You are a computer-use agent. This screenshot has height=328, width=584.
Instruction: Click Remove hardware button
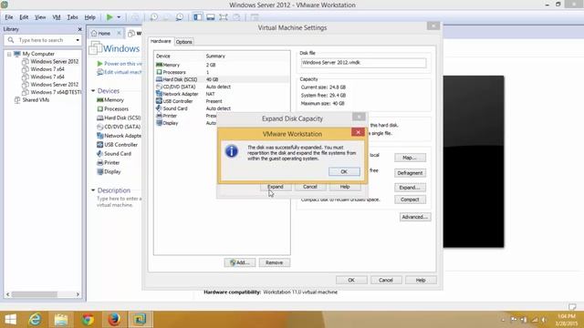point(275,262)
